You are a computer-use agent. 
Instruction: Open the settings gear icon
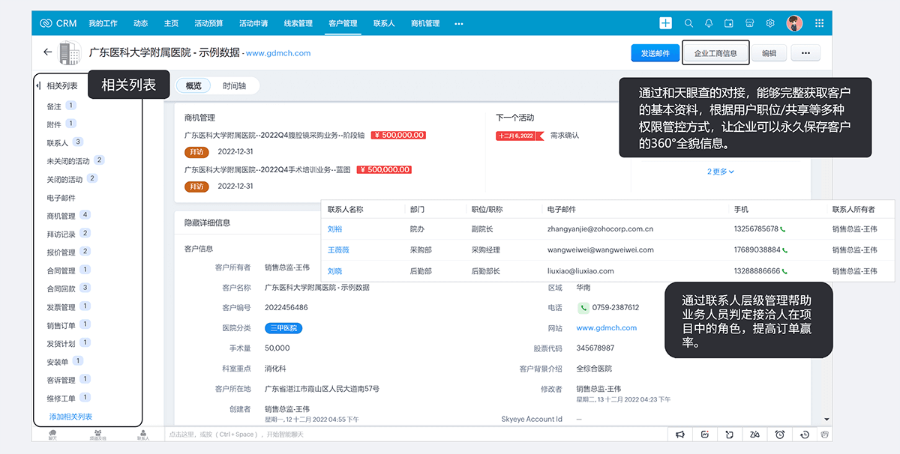tap(769, 23)
